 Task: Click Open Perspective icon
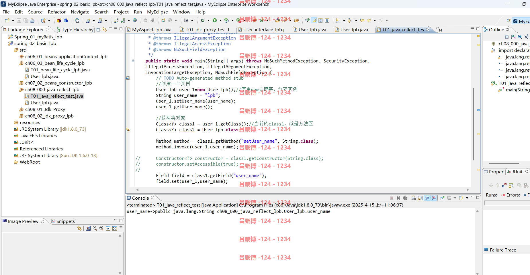(509, 21)
